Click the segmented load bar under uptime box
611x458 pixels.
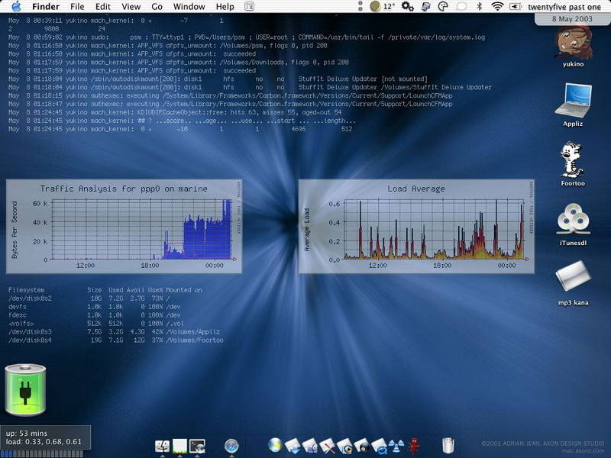(x=41, y=453)
